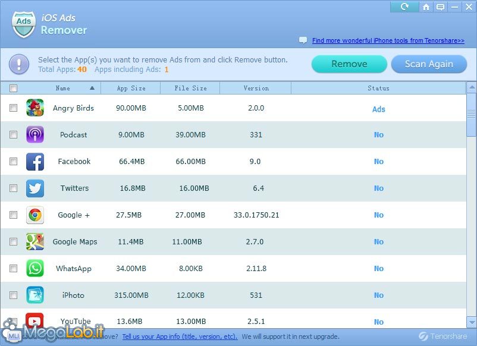Select the Google Maps app name
The image size is (477, 346).
coord(75,242)
